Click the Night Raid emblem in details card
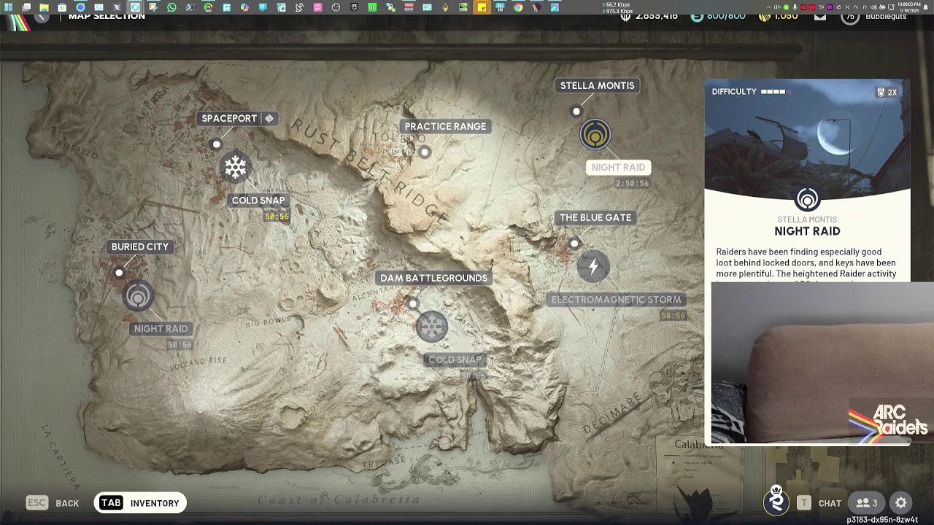Viewport: 934px width, 525px height. 807,199
